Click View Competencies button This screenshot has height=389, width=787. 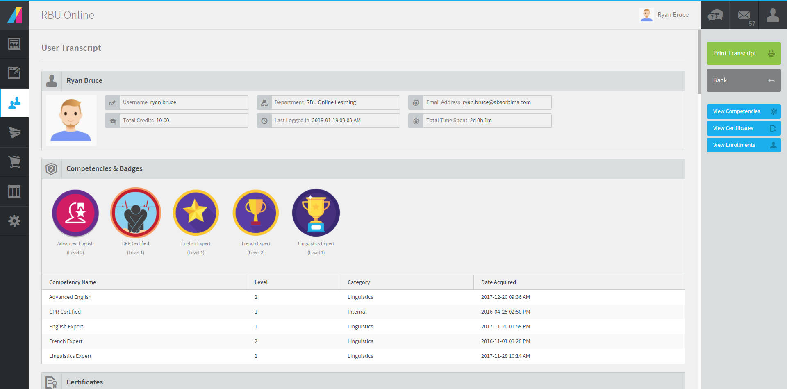click(744, 111)
